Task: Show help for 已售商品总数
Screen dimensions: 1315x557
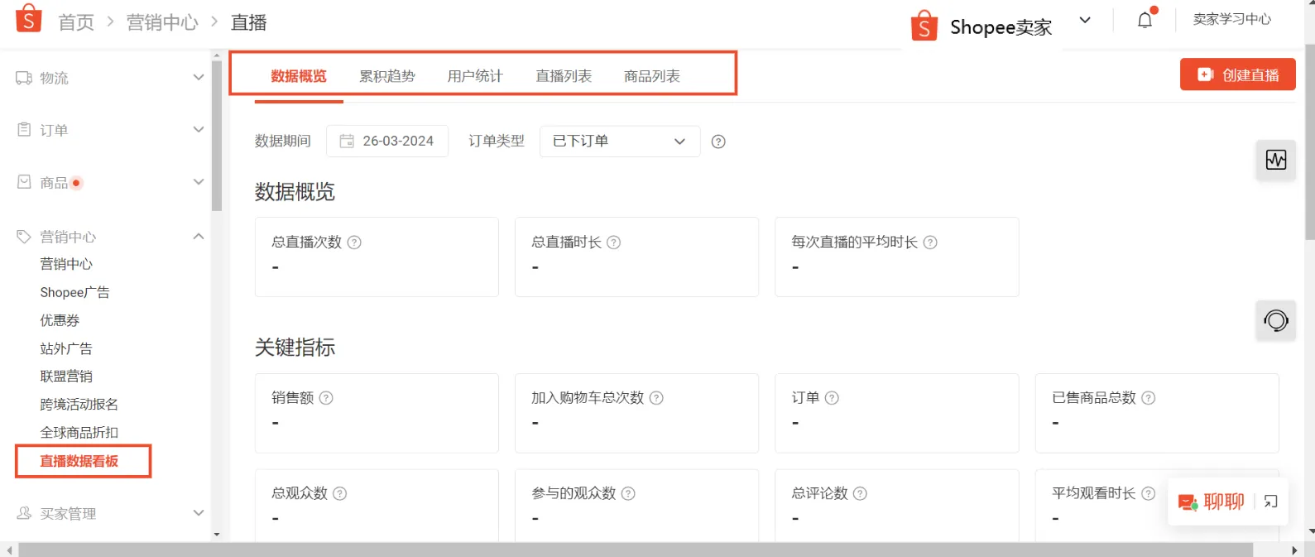Action: (1148, 398)
